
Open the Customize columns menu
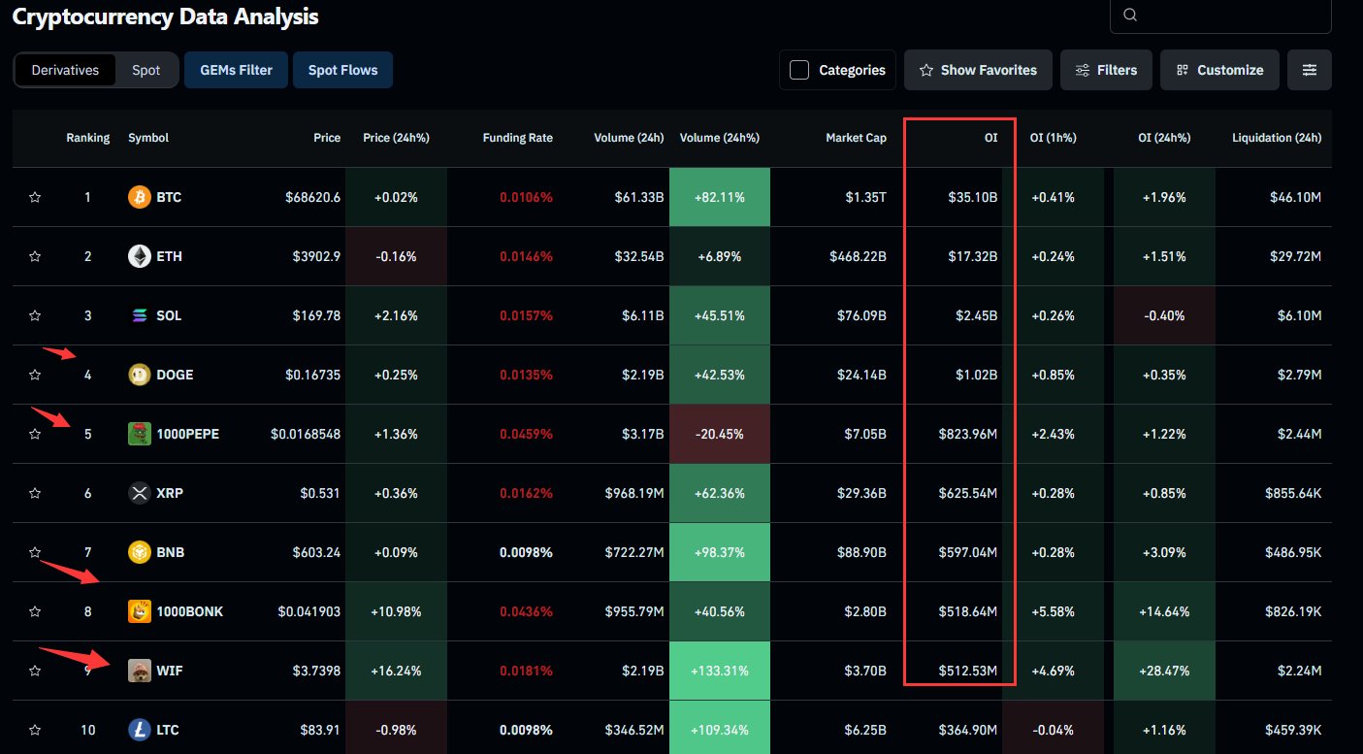1219,69
